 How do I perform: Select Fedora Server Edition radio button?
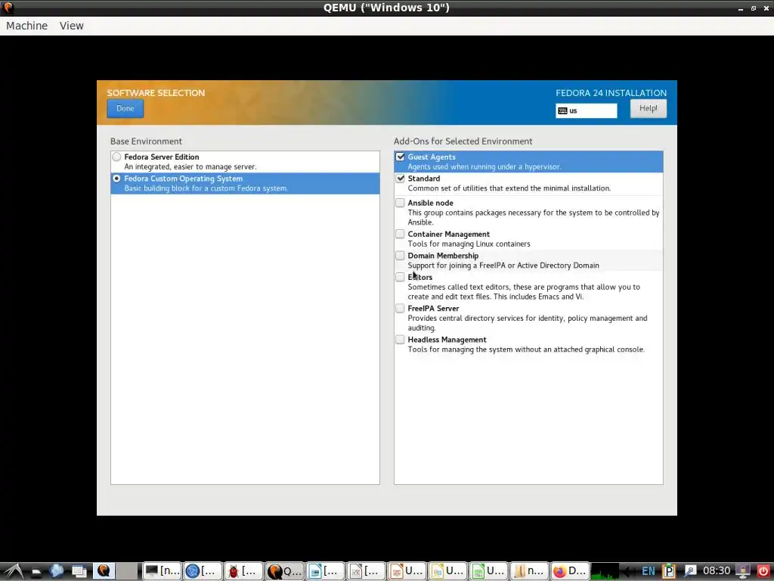point(116,157)
